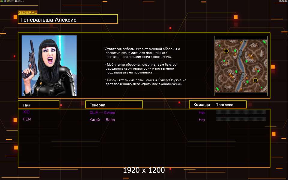Image resolution: width=288 pixels, height=180 pixels.
Task: Click the 00:00:00 timer in top-right corner
Action: coord(283,1)
